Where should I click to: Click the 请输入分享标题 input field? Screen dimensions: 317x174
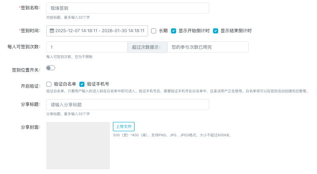click(x=127, y=105)
